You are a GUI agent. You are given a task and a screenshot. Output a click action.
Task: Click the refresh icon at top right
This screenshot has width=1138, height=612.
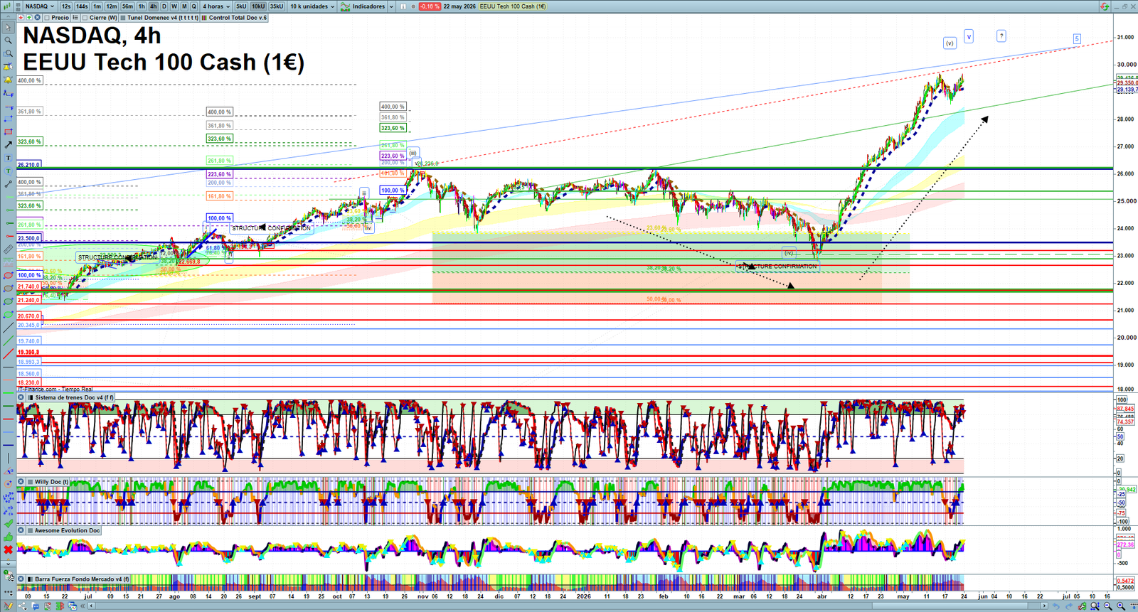pyautogui.click(x=1105, y=6)
